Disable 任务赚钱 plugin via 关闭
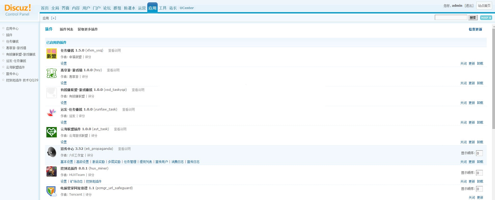Viewport: 495px width, 200px height. pyautogui.click(x=463, y=63)
